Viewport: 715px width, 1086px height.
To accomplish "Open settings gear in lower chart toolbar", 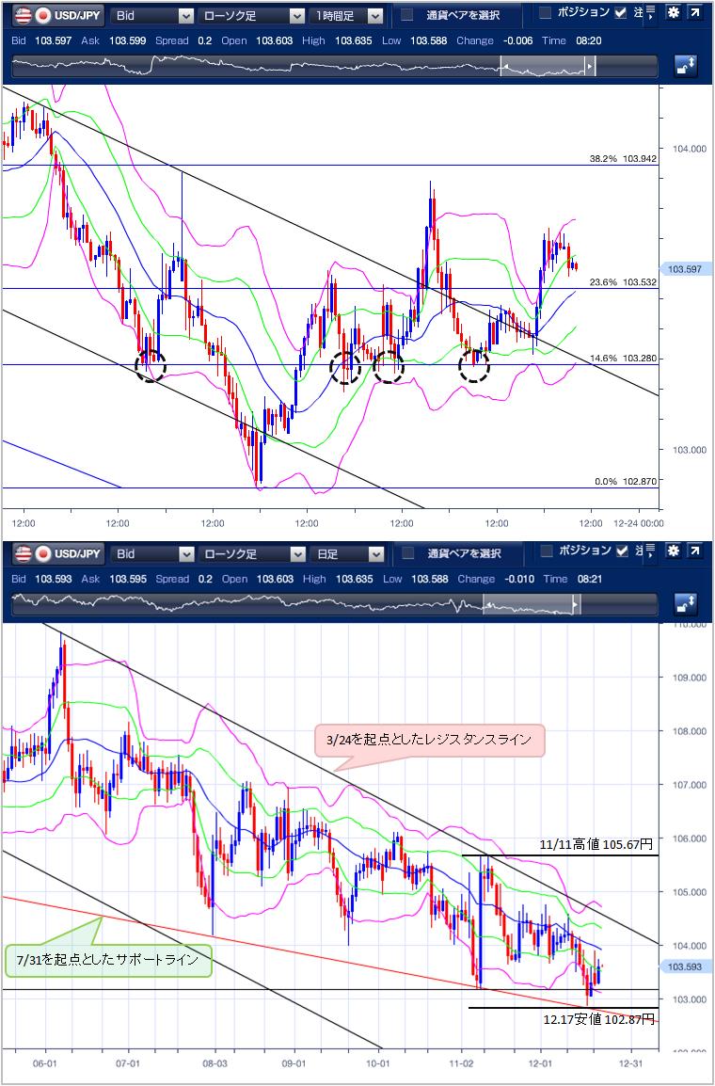I will (x=674, y=551).
